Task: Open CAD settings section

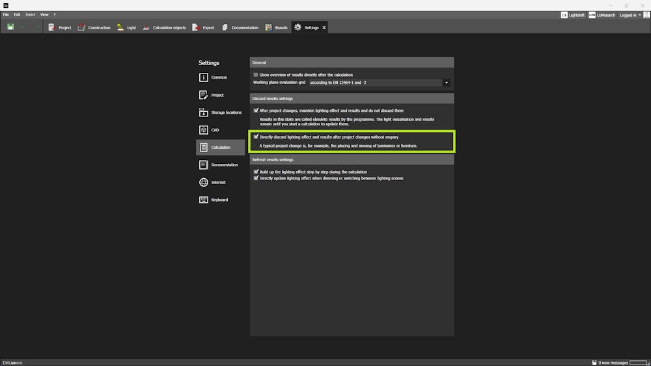Action: click(x=221, y=130)
